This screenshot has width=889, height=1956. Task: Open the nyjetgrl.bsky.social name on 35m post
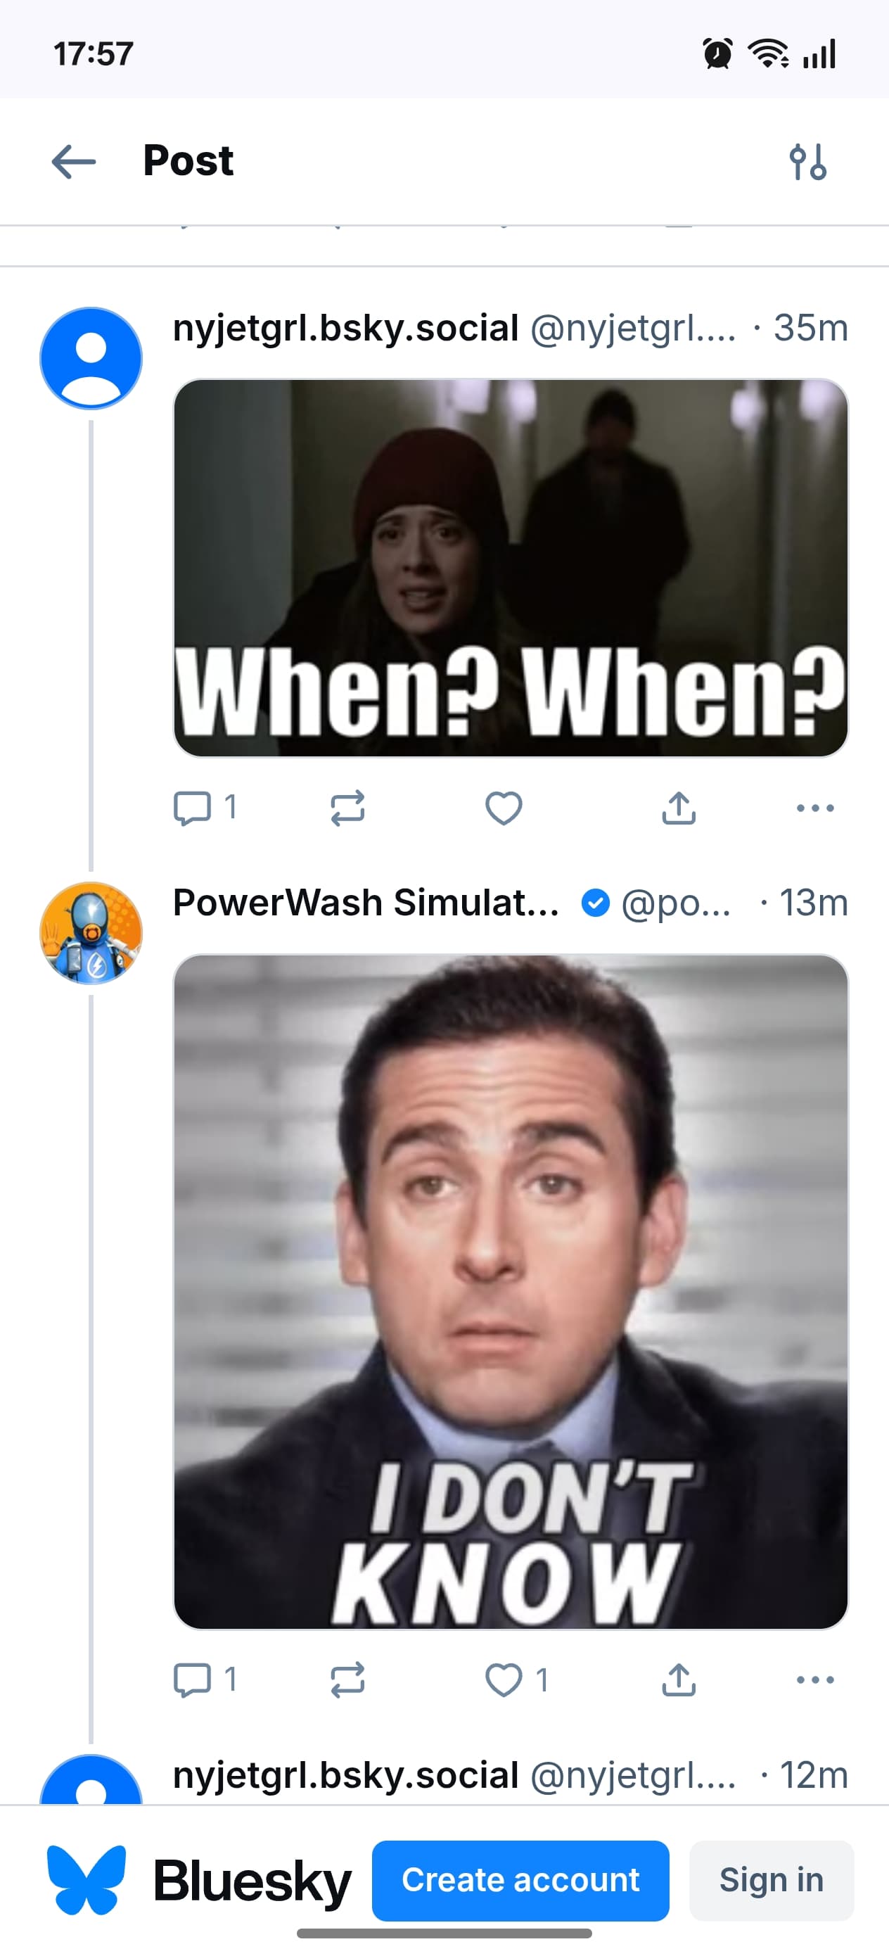[x=345, y=328]
